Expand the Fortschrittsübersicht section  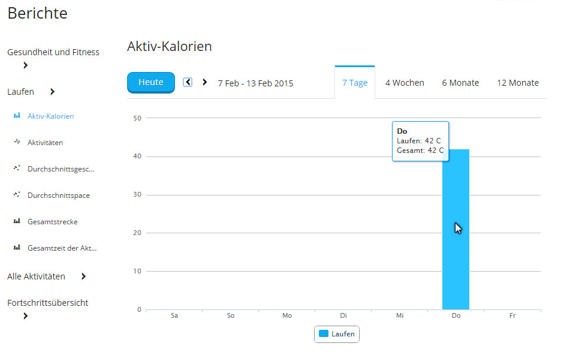[25, 316]
